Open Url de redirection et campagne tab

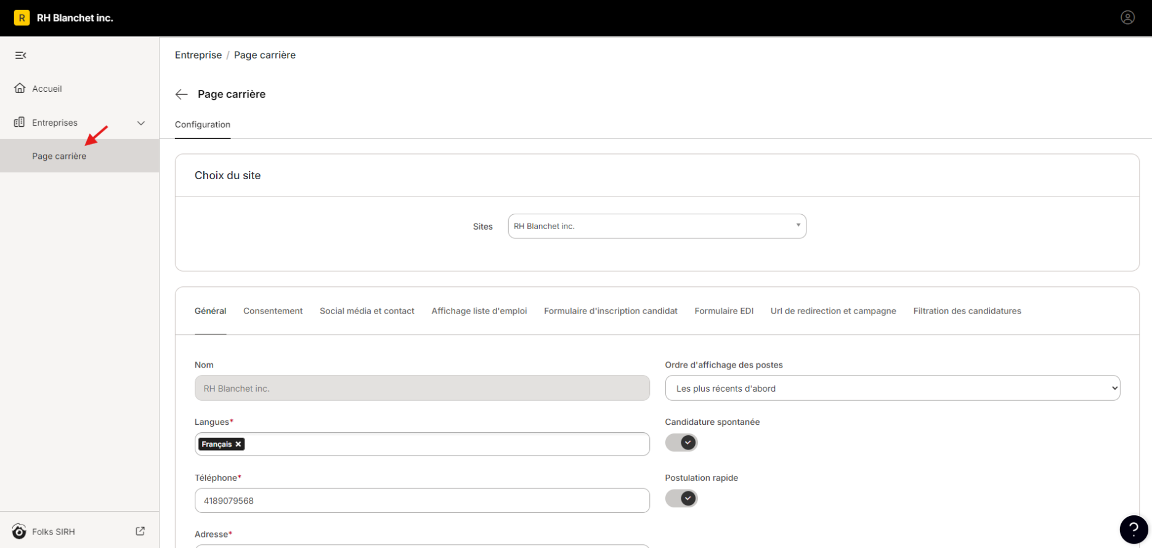[x=833, y=311]
